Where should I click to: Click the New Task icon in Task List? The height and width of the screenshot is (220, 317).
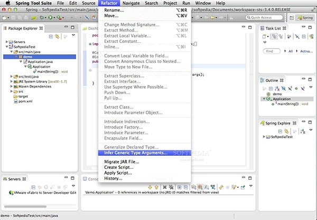(x=264, y=36)
